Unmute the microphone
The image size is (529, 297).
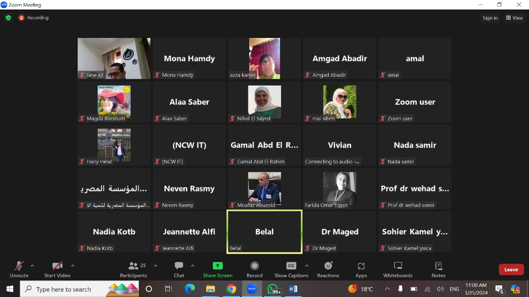(x=19, y=269)
